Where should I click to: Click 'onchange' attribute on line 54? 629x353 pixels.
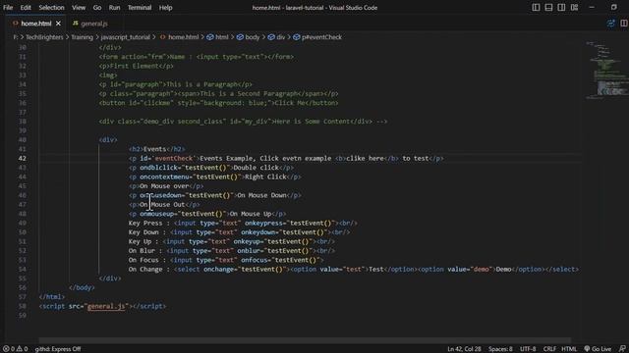pos(218,270)
